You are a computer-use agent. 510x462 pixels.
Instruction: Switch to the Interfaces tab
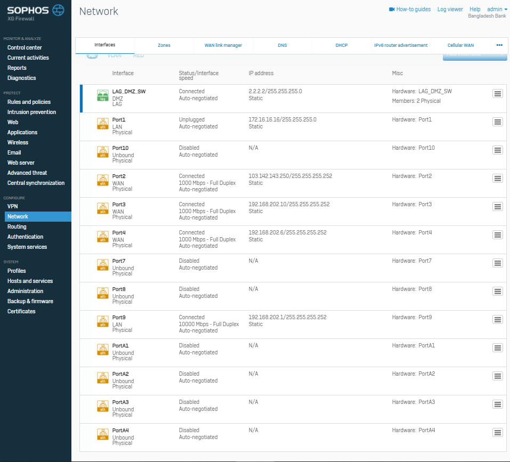pos(105,45)
